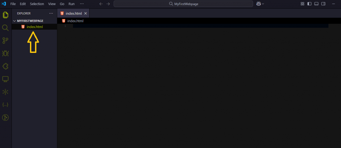The image size is (341, 148).
Task: Open the Customize Layout grid icon
Action: point(302,4)
